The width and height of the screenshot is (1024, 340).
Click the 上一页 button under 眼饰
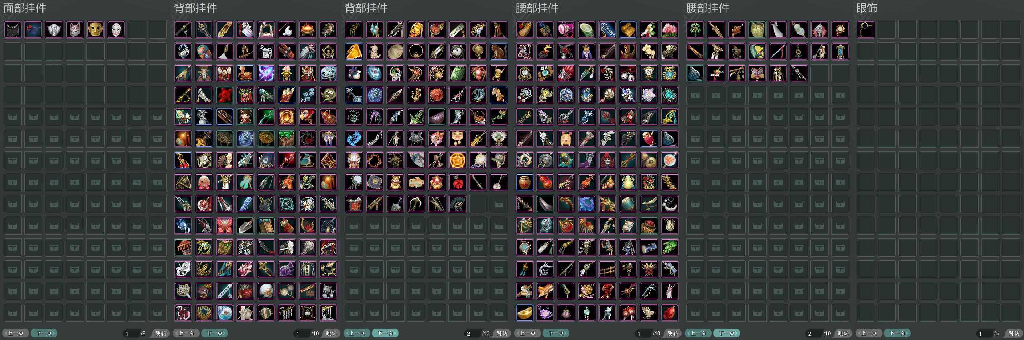click(x=869, y=333)
